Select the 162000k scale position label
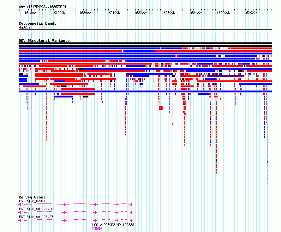 point(86,13)
